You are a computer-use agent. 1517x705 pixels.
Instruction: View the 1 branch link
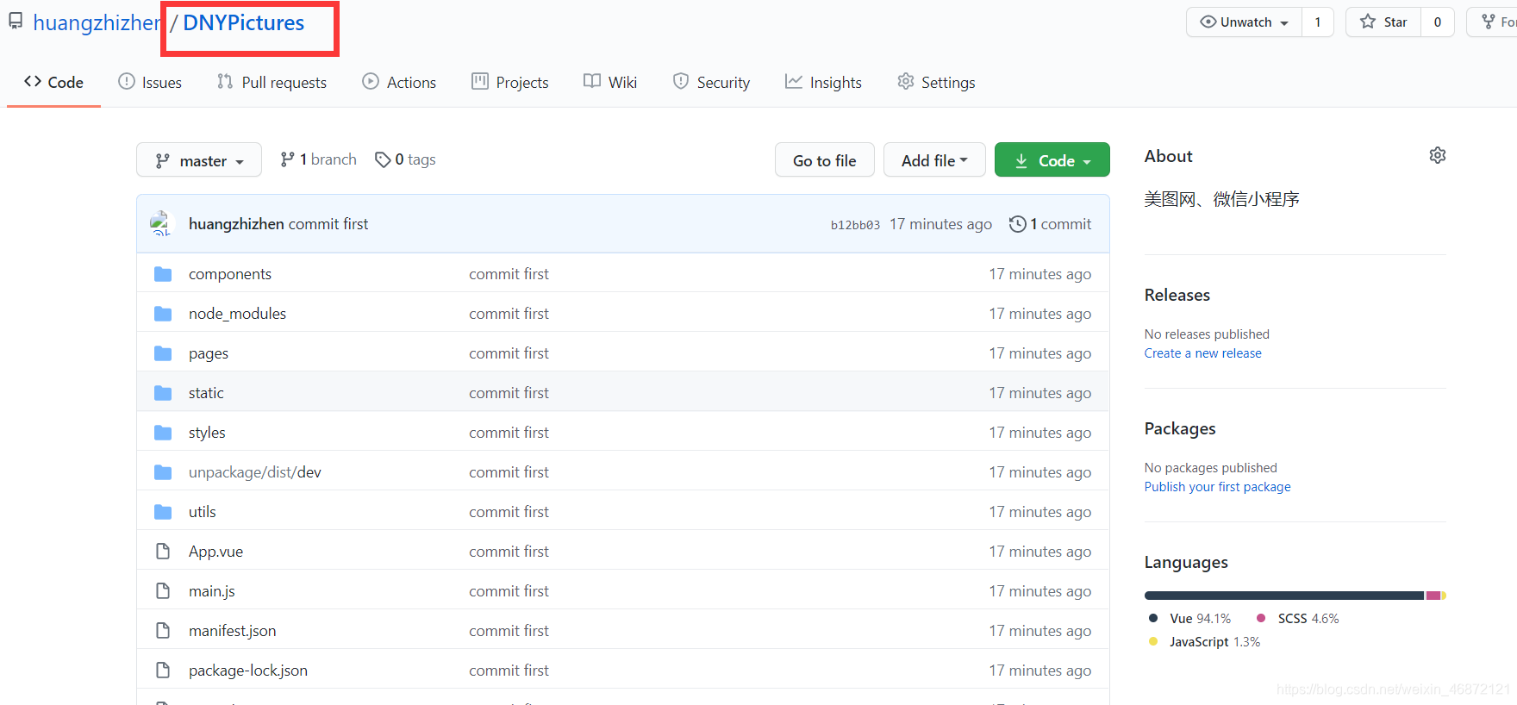coord(318,159)
